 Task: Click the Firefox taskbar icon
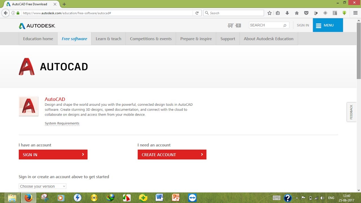28,198
